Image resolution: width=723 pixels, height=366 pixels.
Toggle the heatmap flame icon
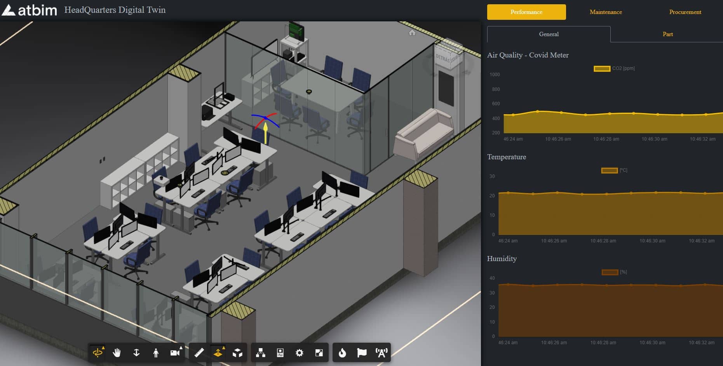pos(342,353)
